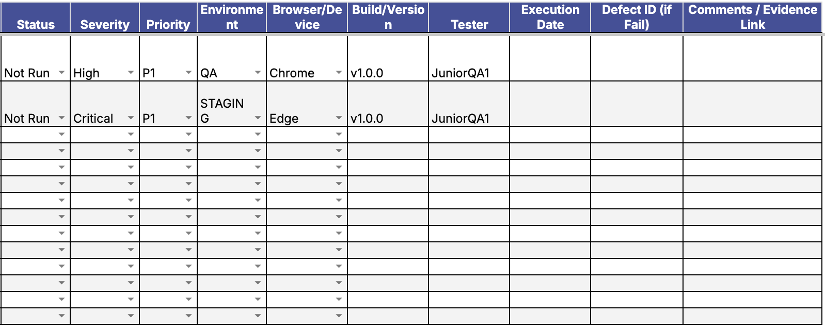
Task: Select the Defect ID (if Fail) header
Action: pyautogui.click(x=637, y=18)
